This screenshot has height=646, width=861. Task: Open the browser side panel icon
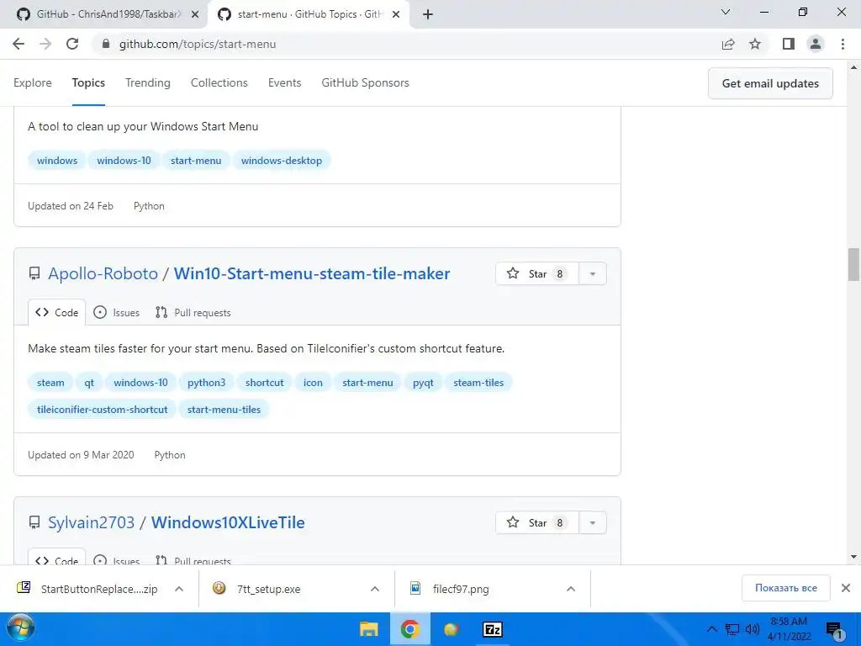(x=789, y=44)
